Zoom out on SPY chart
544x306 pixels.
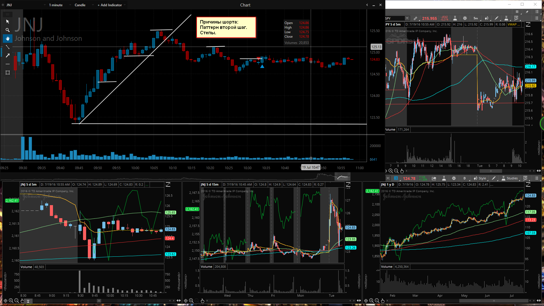tap(396, 171)
